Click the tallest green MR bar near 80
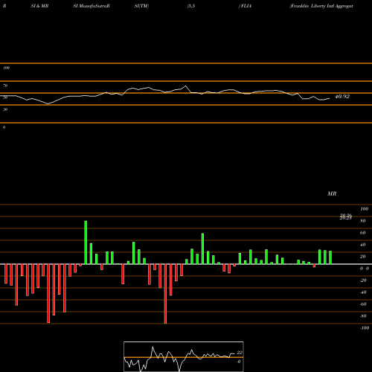The image size is (372, 372). pyautogui.click(x=86, y=243)
